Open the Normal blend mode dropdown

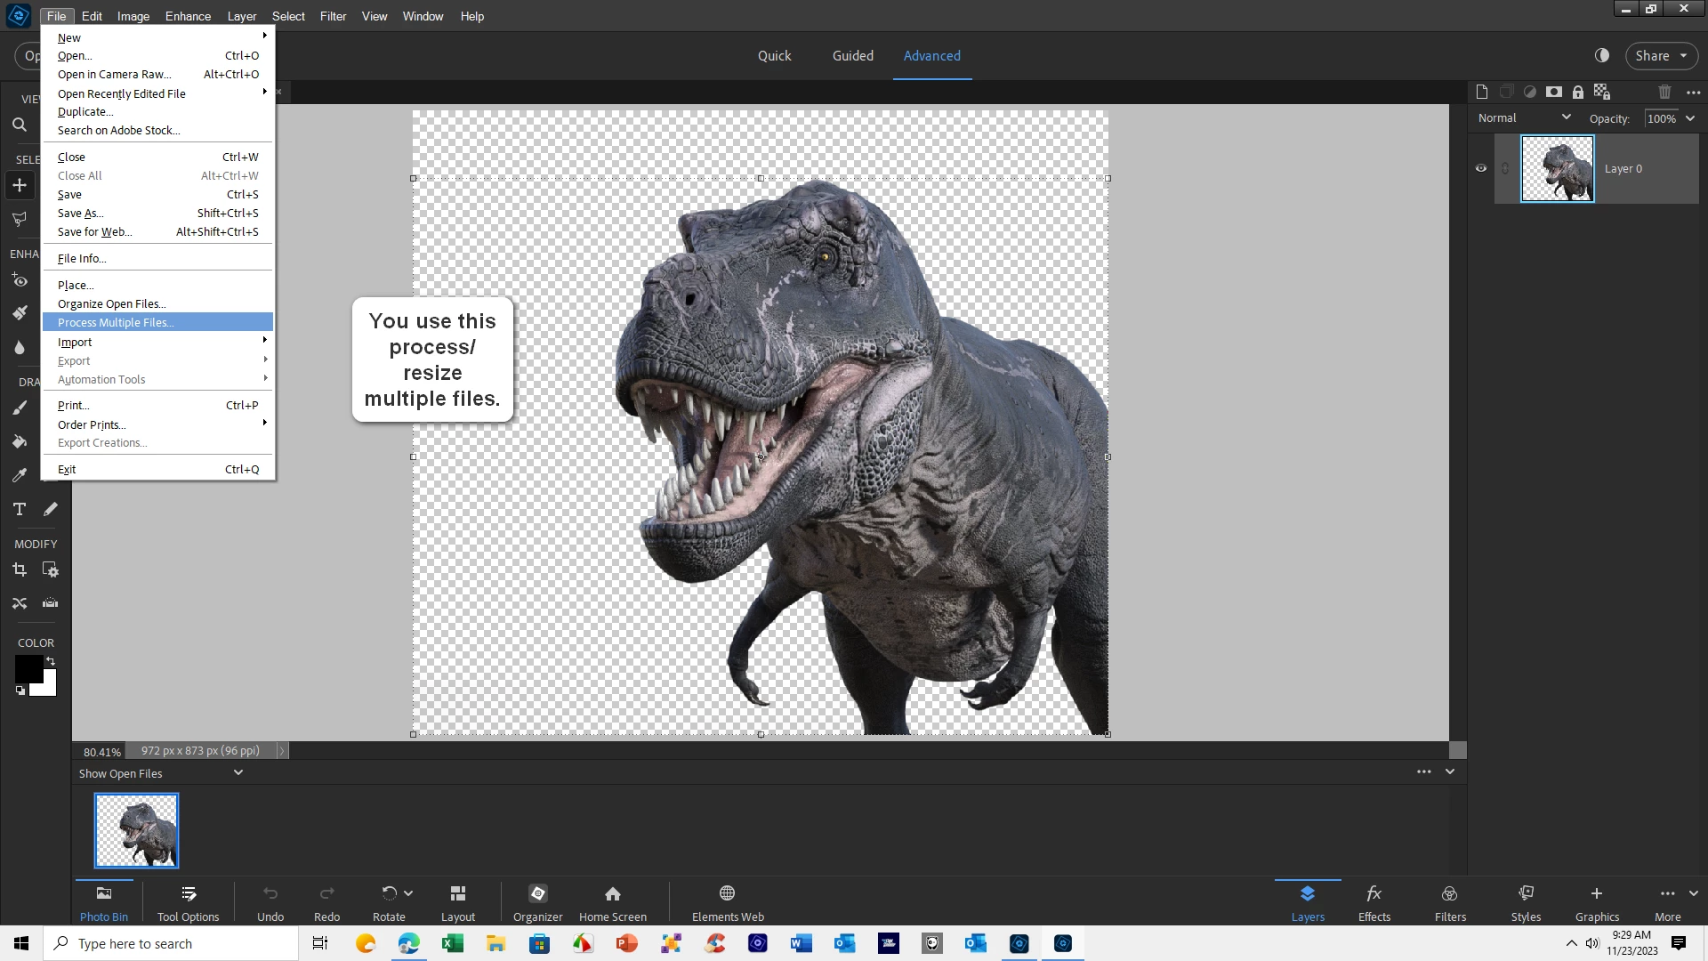(x=1525, y=117)
